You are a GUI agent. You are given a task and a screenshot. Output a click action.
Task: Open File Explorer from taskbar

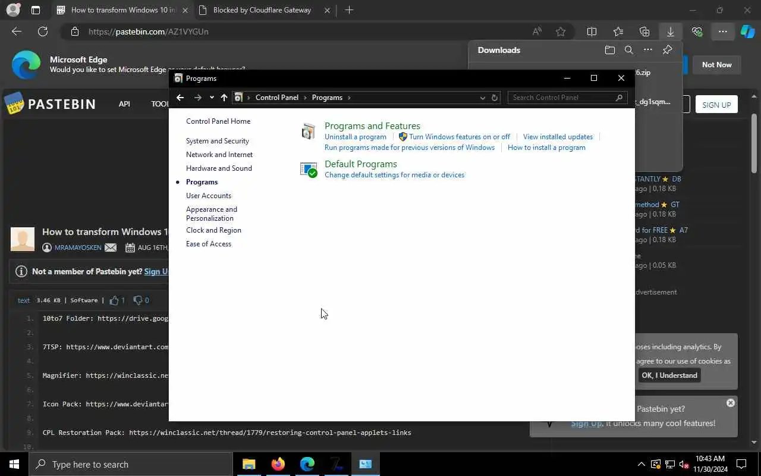click(249, 464)
